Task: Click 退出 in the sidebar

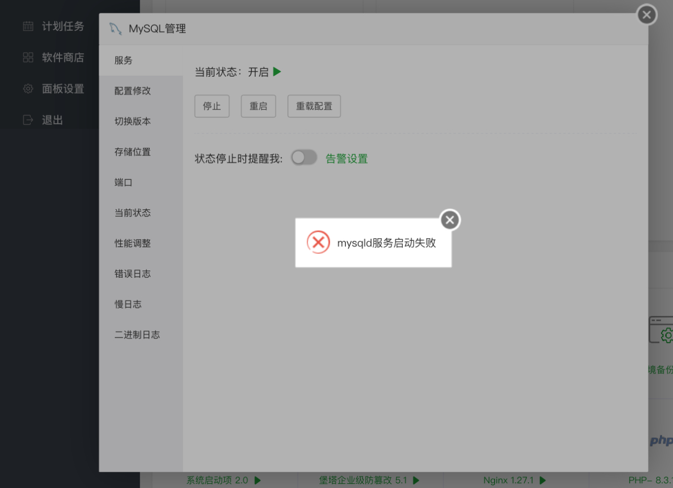Action: pyautogui.click(x=52, y=120)
